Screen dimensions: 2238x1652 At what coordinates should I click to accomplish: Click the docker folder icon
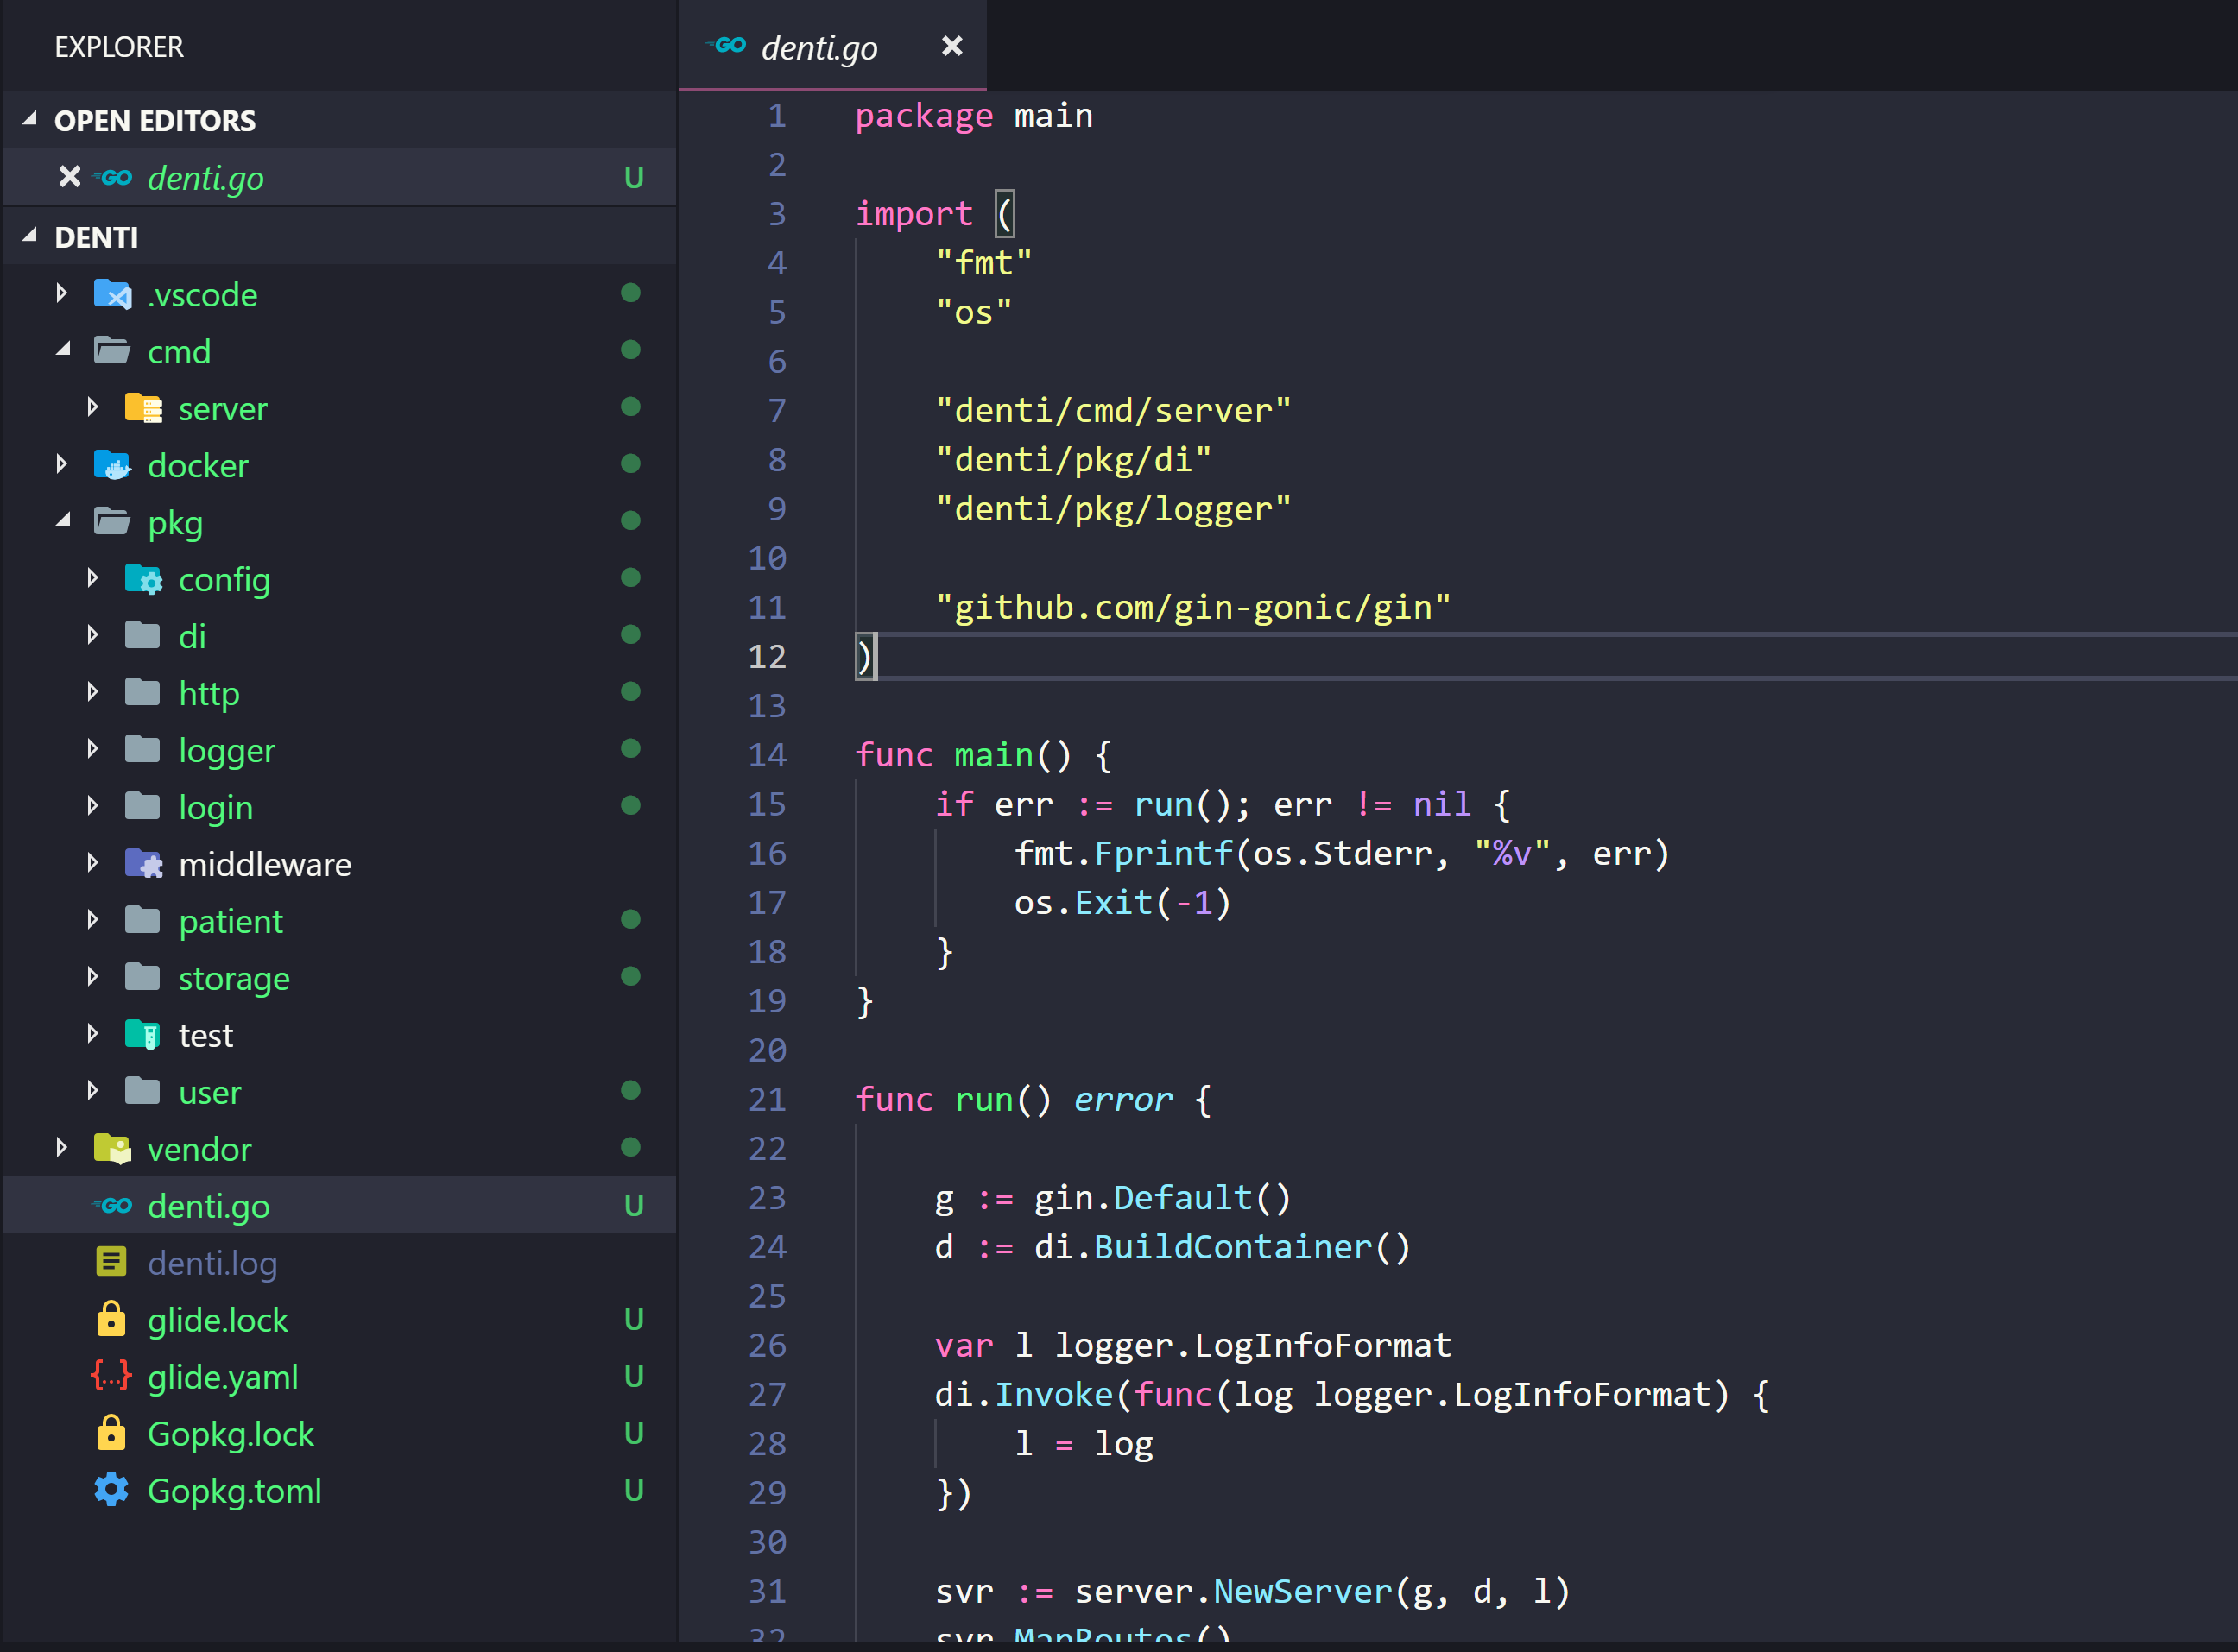112,465
